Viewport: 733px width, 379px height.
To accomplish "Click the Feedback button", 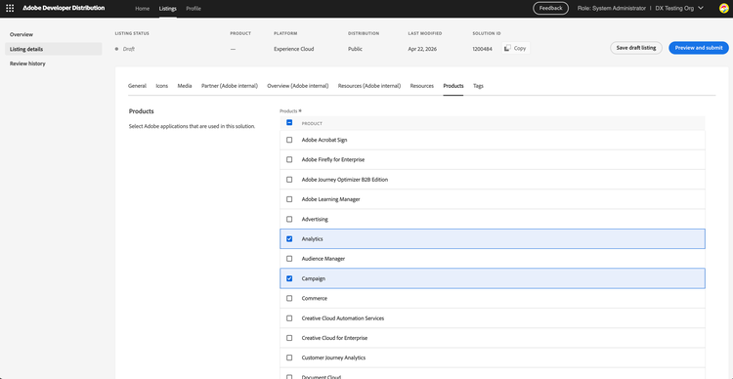I will pyautogui.click(x=550, y=8).
